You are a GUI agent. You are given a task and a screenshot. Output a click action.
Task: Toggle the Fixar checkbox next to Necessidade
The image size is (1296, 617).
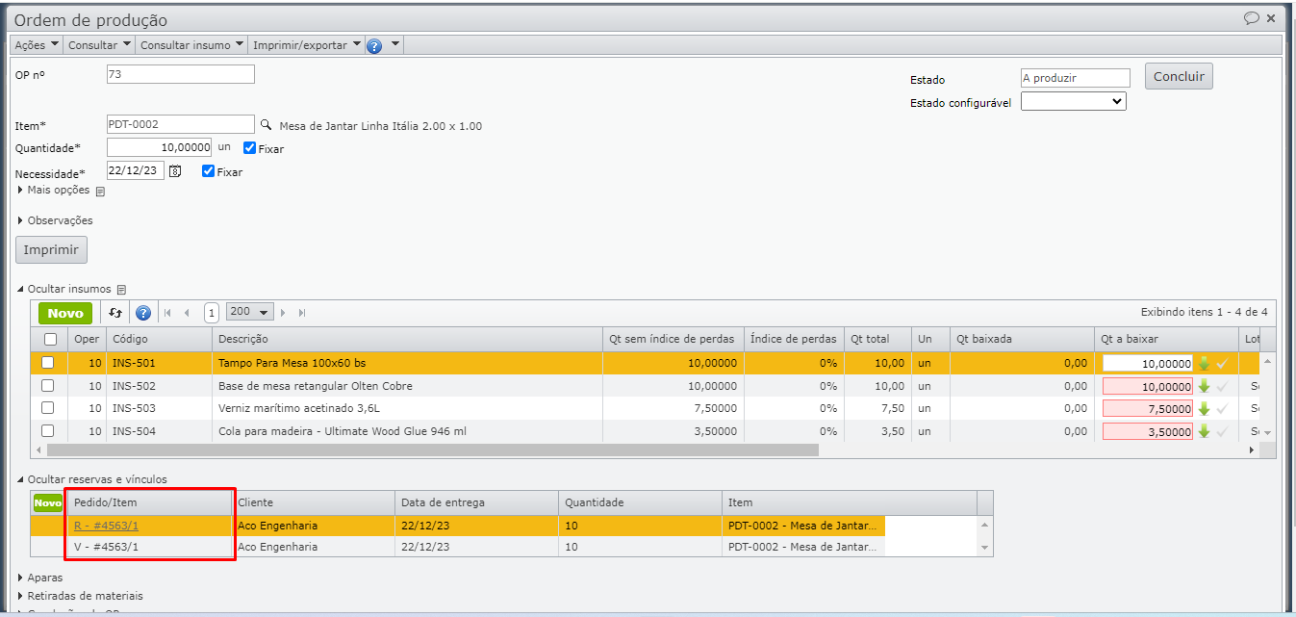(x=209, y=171)
